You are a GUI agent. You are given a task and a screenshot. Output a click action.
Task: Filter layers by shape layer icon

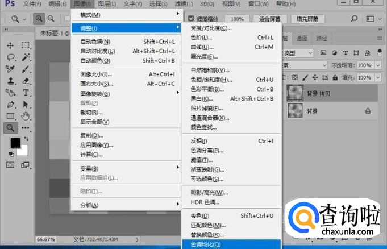point(356,53)
